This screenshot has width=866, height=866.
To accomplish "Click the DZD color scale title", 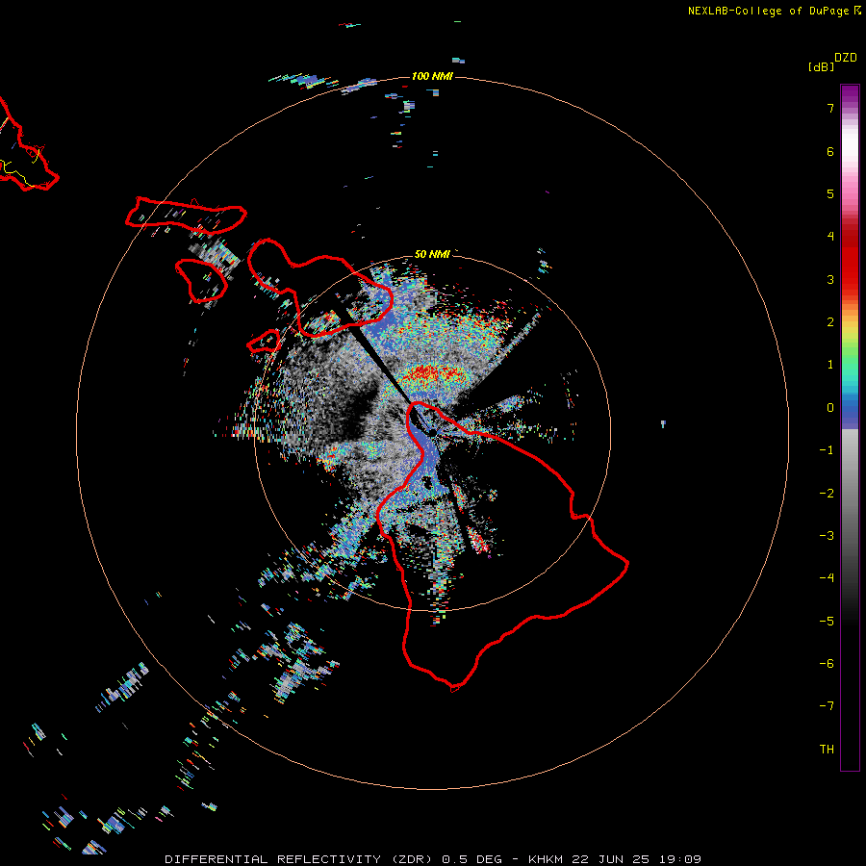I will [846, 58].
